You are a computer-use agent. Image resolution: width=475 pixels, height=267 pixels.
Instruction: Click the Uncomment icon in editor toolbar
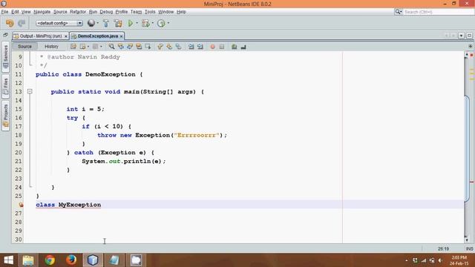243,47
